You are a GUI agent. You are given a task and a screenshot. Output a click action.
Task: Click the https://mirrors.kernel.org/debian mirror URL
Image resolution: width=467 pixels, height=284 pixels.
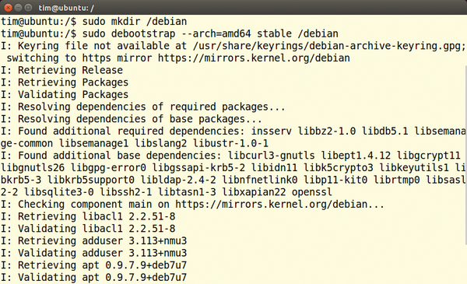(x=254, y=58)
